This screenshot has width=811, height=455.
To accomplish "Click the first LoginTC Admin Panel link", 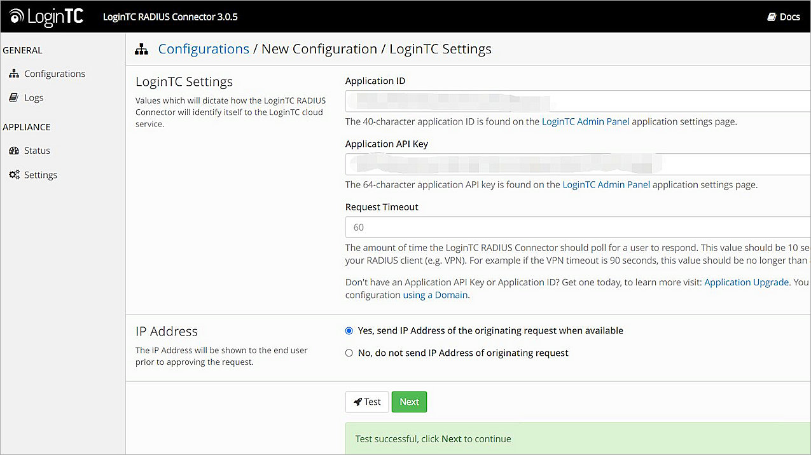I will 585,121.
